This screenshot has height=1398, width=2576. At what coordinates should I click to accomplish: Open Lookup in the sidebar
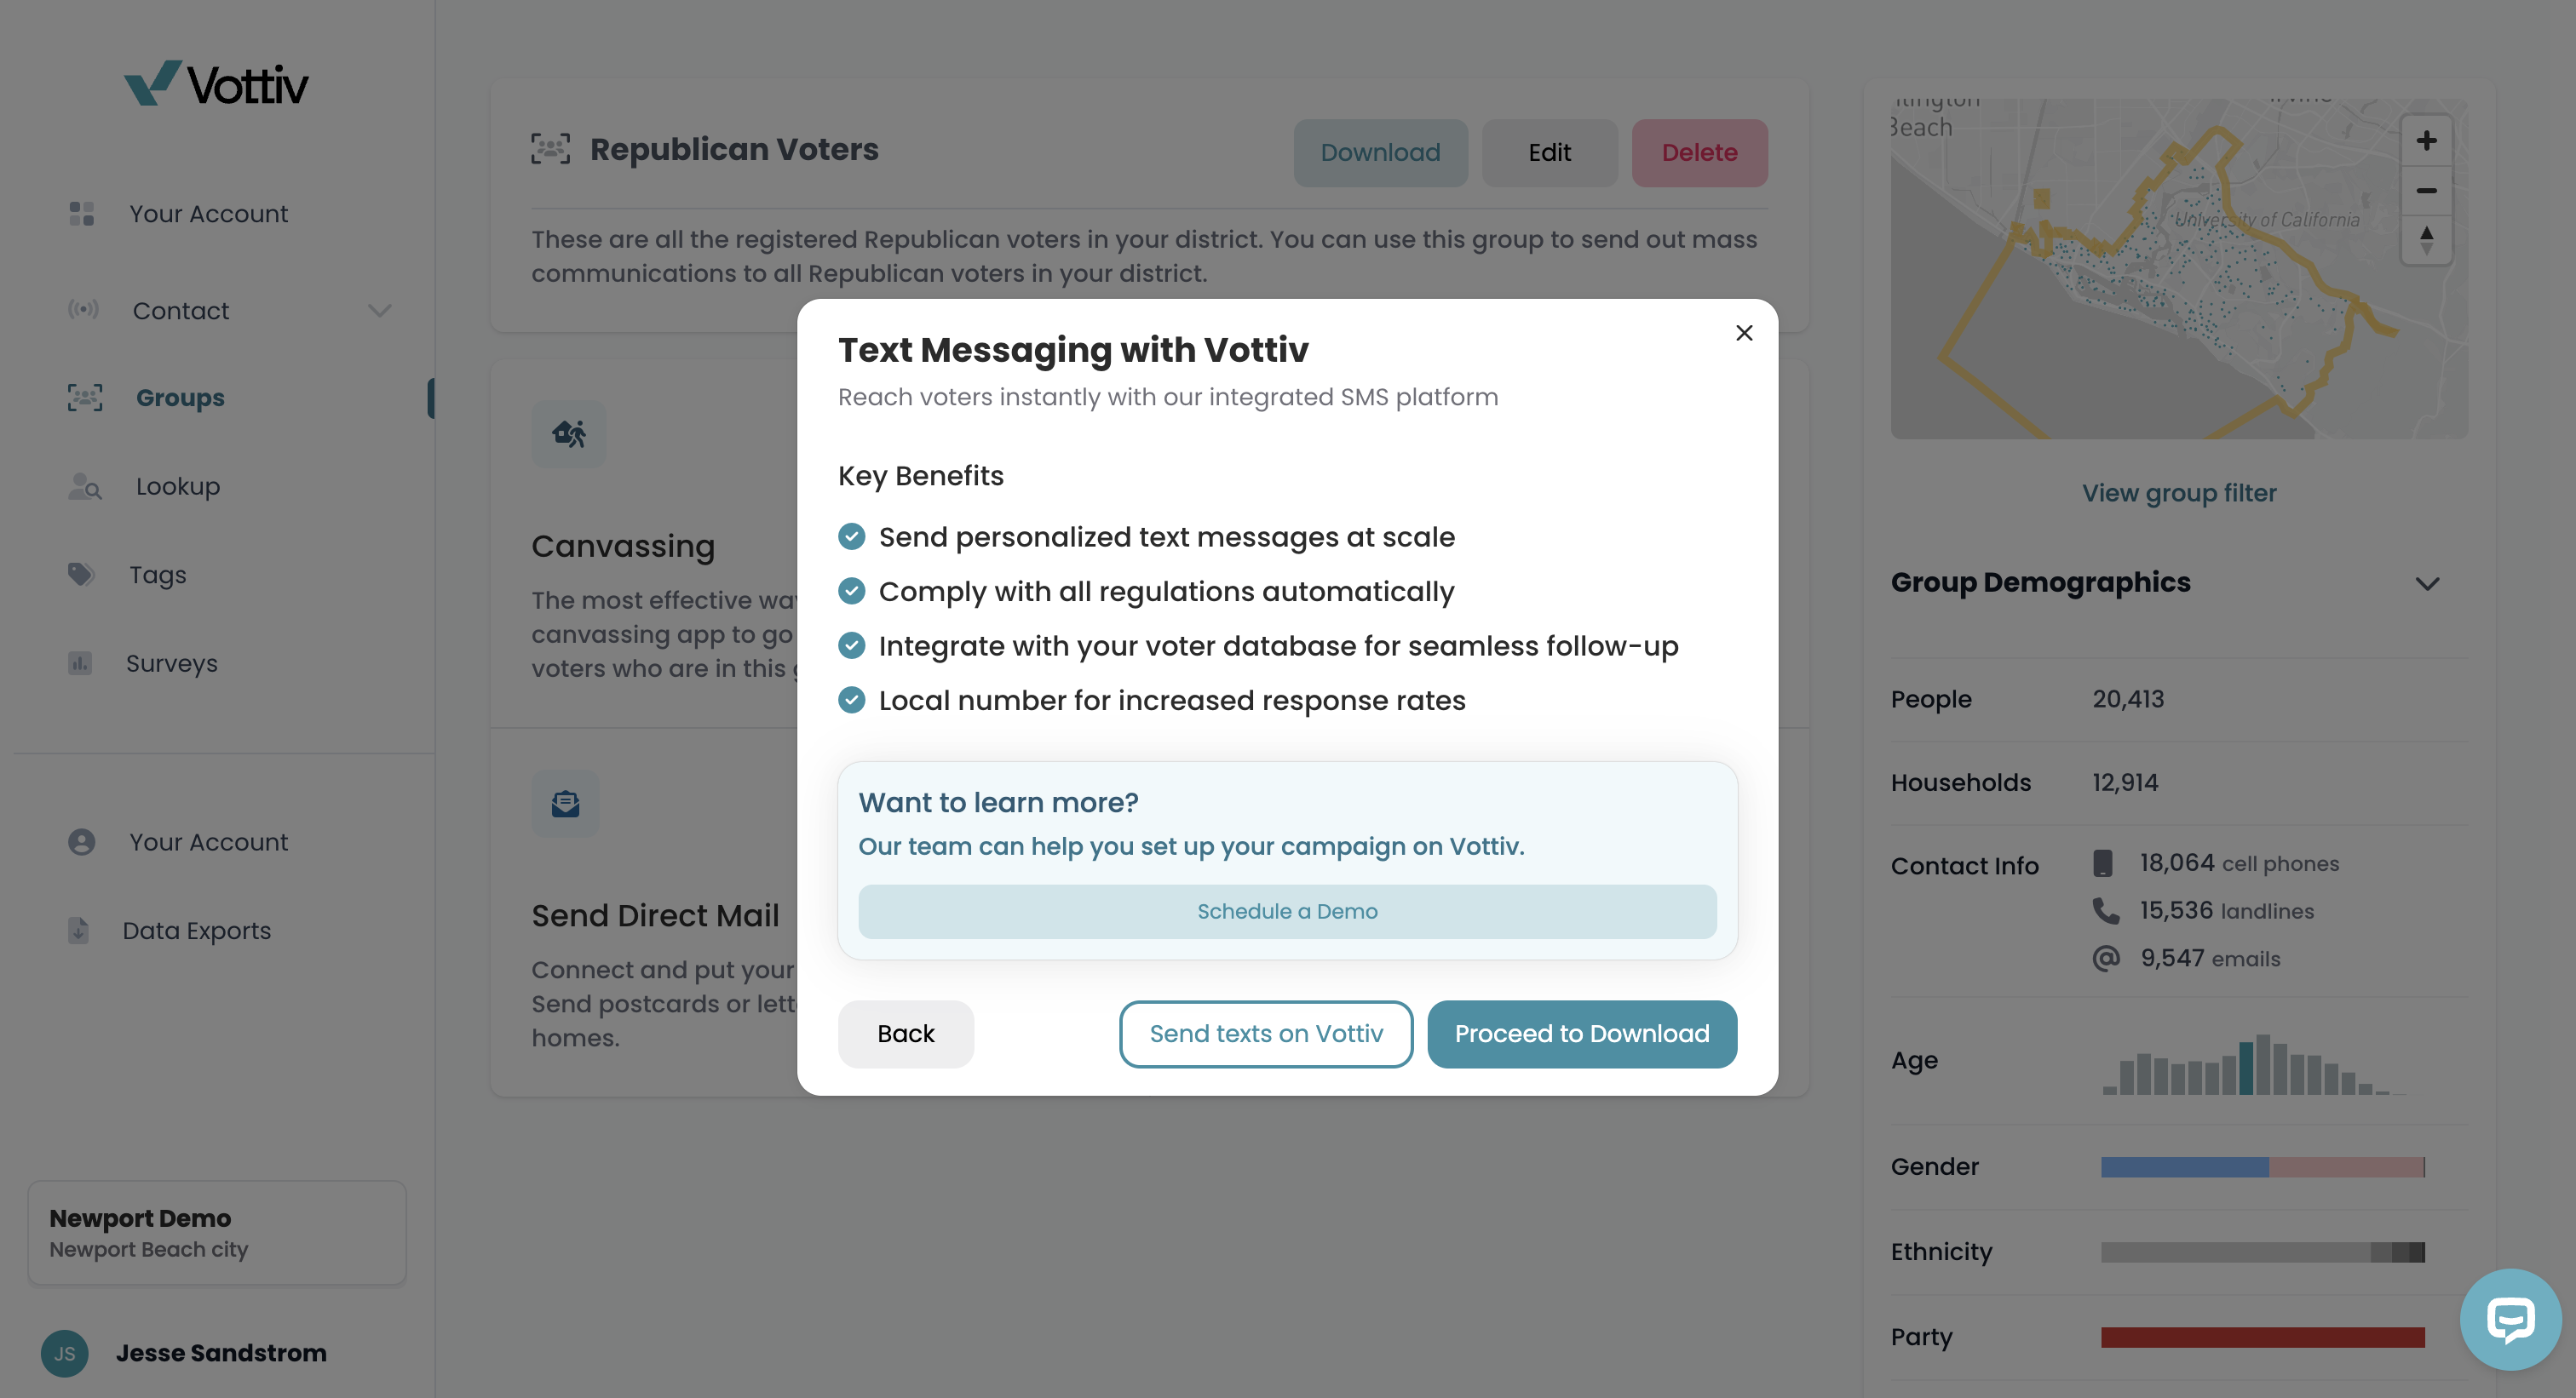point(178,487)
